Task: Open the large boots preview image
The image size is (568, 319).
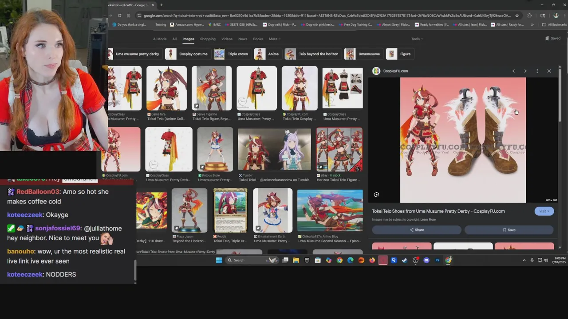Action: [463, 140]
